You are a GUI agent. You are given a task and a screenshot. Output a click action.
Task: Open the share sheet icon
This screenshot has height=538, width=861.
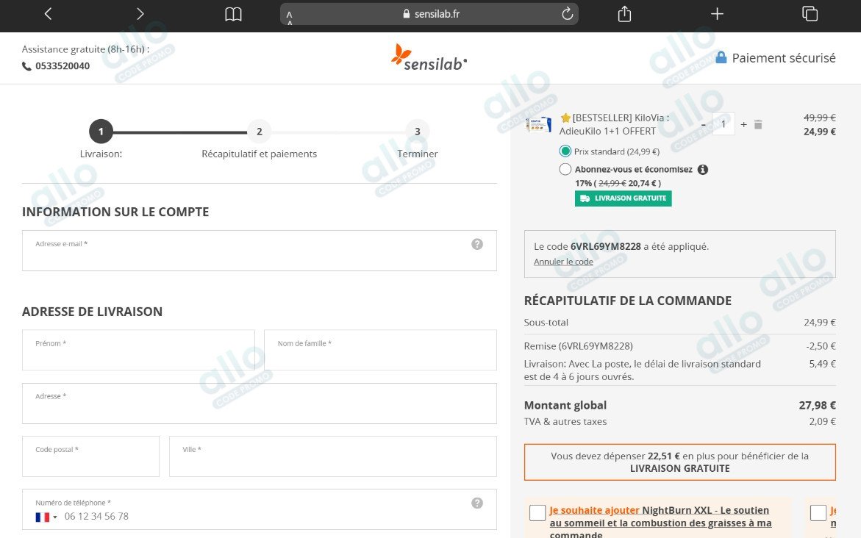pos(624,14)
